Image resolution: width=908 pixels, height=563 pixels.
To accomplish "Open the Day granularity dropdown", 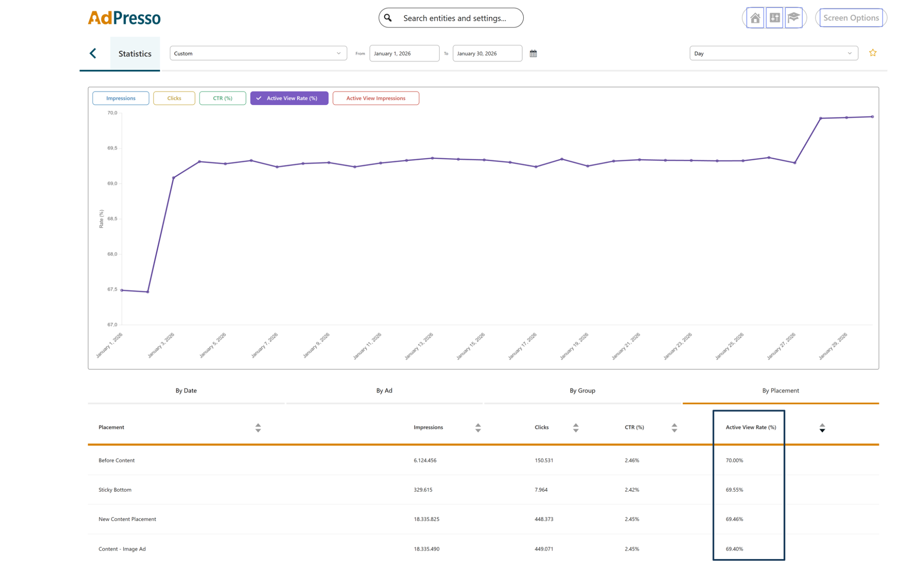I will (x=773, y=53).
